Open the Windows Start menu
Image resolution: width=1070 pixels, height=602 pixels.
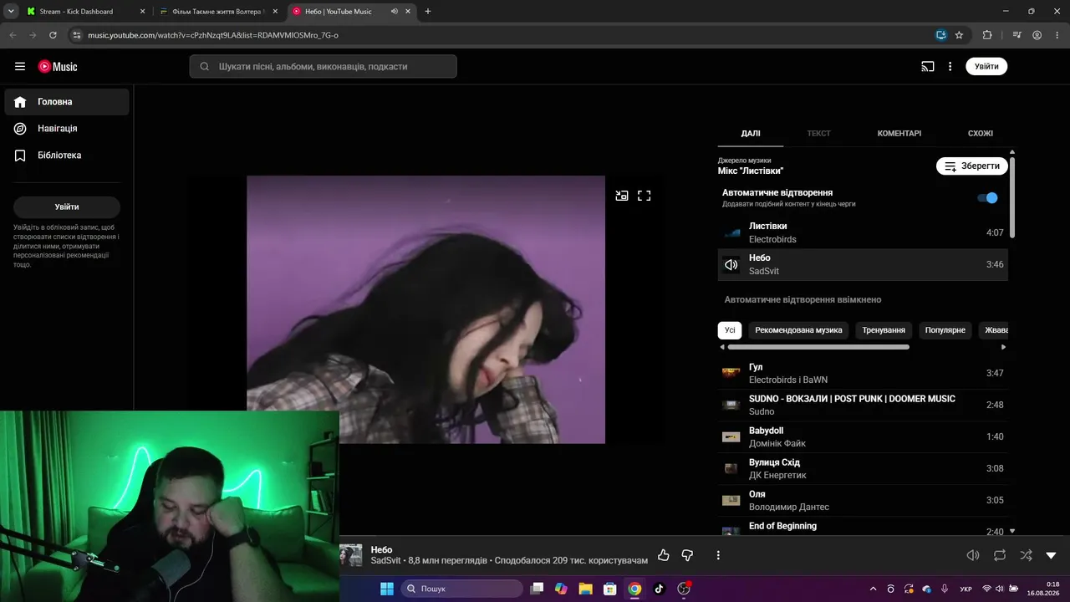point(387,589)
